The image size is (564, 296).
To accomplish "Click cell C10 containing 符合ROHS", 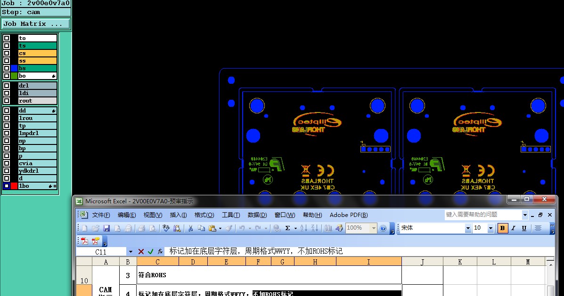I will tap(269, 275).
